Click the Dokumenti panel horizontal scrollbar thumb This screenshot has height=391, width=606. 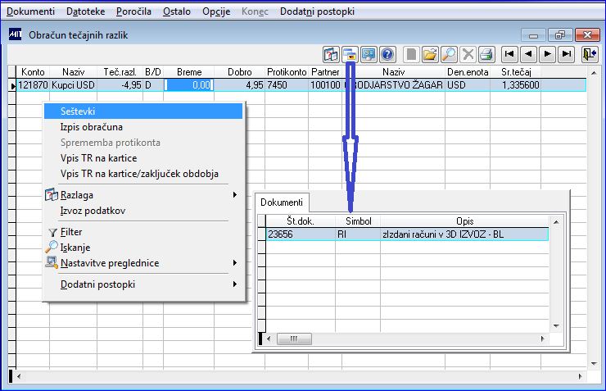click(x=294, y=339)
